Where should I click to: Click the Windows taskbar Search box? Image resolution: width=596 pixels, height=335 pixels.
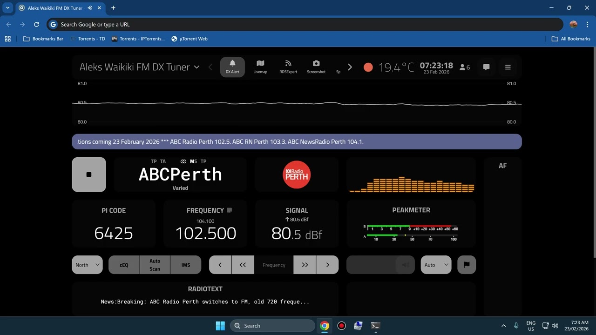pos(272,326)
